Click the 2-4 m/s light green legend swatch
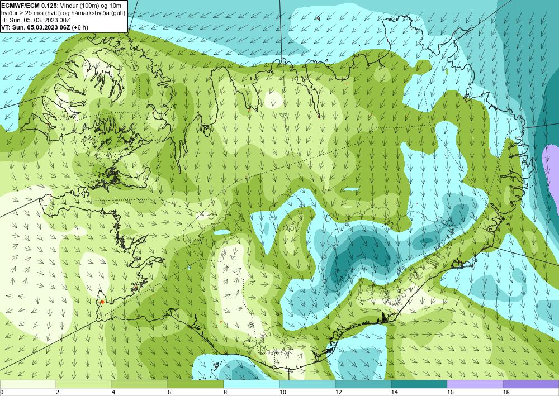The height and width of the screenshot is (396, 559). tap(84, 384)
